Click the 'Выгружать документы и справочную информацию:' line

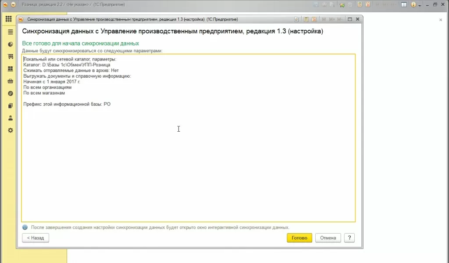click(x=77, y=76)
